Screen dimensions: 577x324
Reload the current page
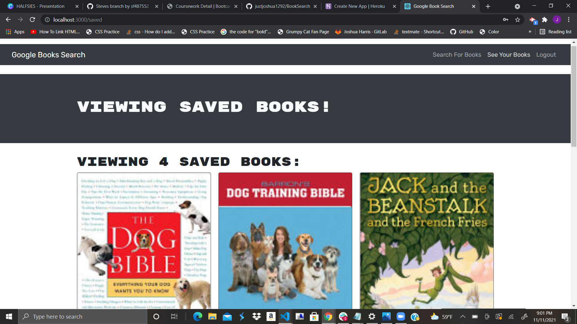(x=32, y=19)
